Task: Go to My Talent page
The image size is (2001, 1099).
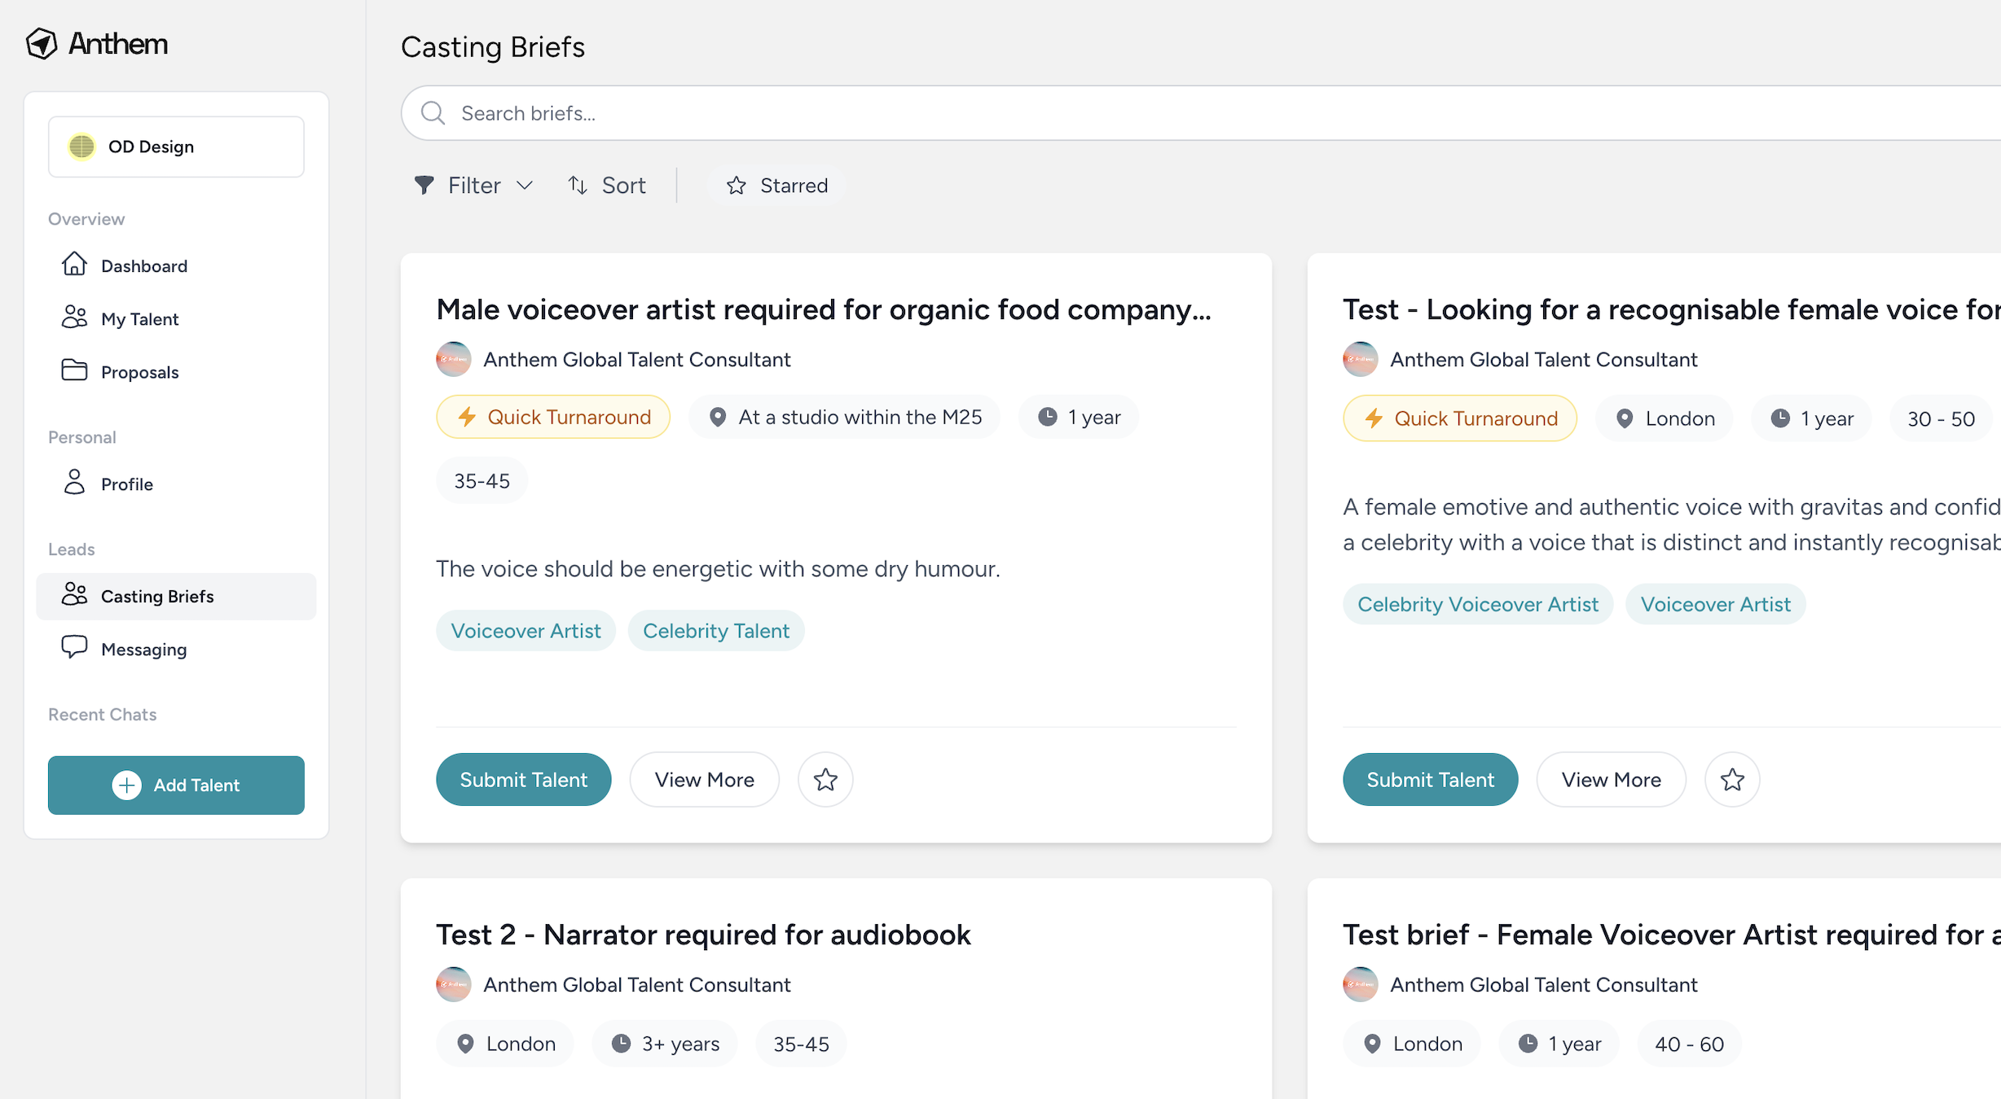Action: coord(139,319)
